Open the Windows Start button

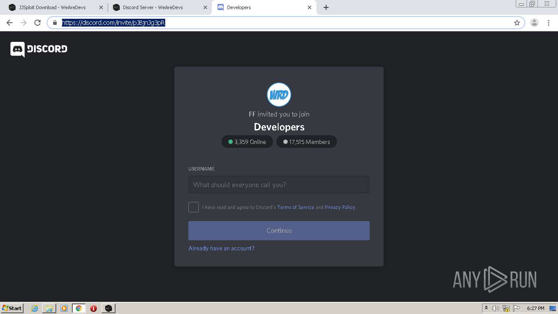12,308
